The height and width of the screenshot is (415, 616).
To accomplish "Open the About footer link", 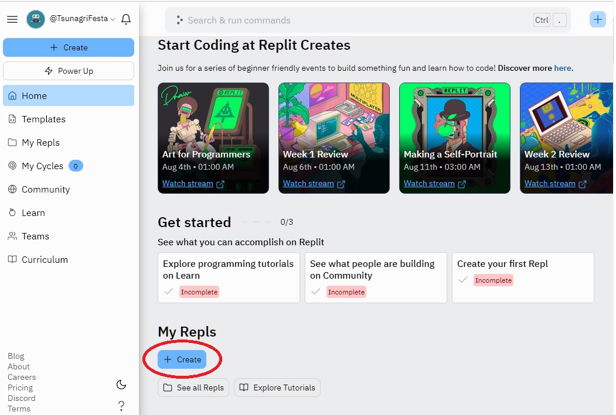I will coord(19,367).
